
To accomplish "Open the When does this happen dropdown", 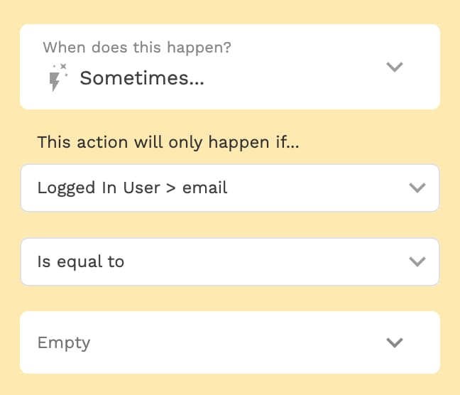I will pyautogui.click(x=230, y=67).
